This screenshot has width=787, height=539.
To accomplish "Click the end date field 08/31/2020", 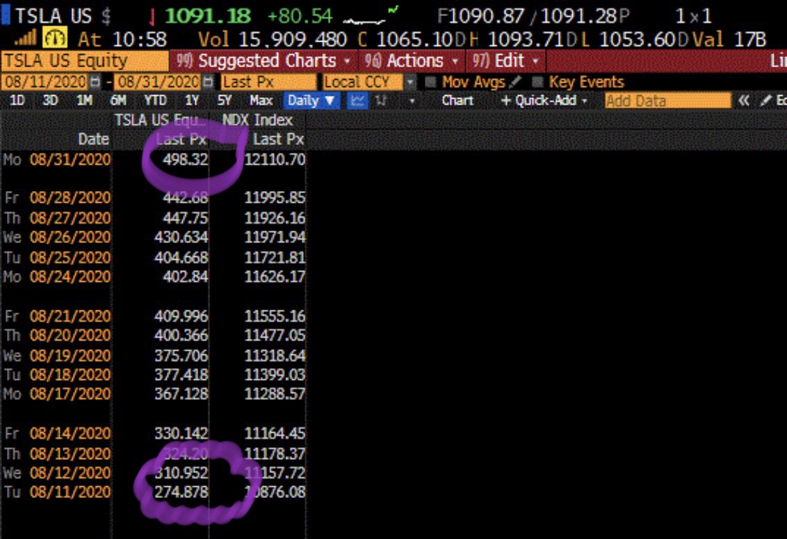I will coord(159,82).
